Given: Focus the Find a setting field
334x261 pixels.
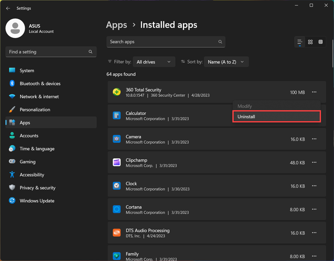Looking at the screenshot, I should tap(51, 52).
